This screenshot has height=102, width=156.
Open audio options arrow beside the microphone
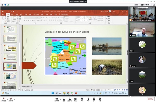[7, 99]
